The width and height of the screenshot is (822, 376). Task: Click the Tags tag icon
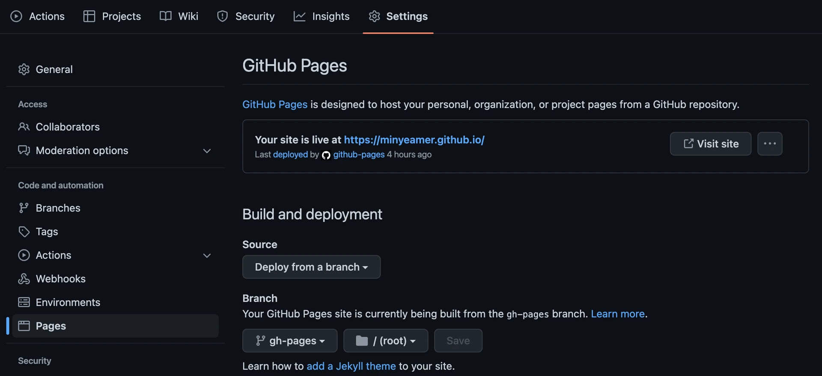(x=24, y=231)
